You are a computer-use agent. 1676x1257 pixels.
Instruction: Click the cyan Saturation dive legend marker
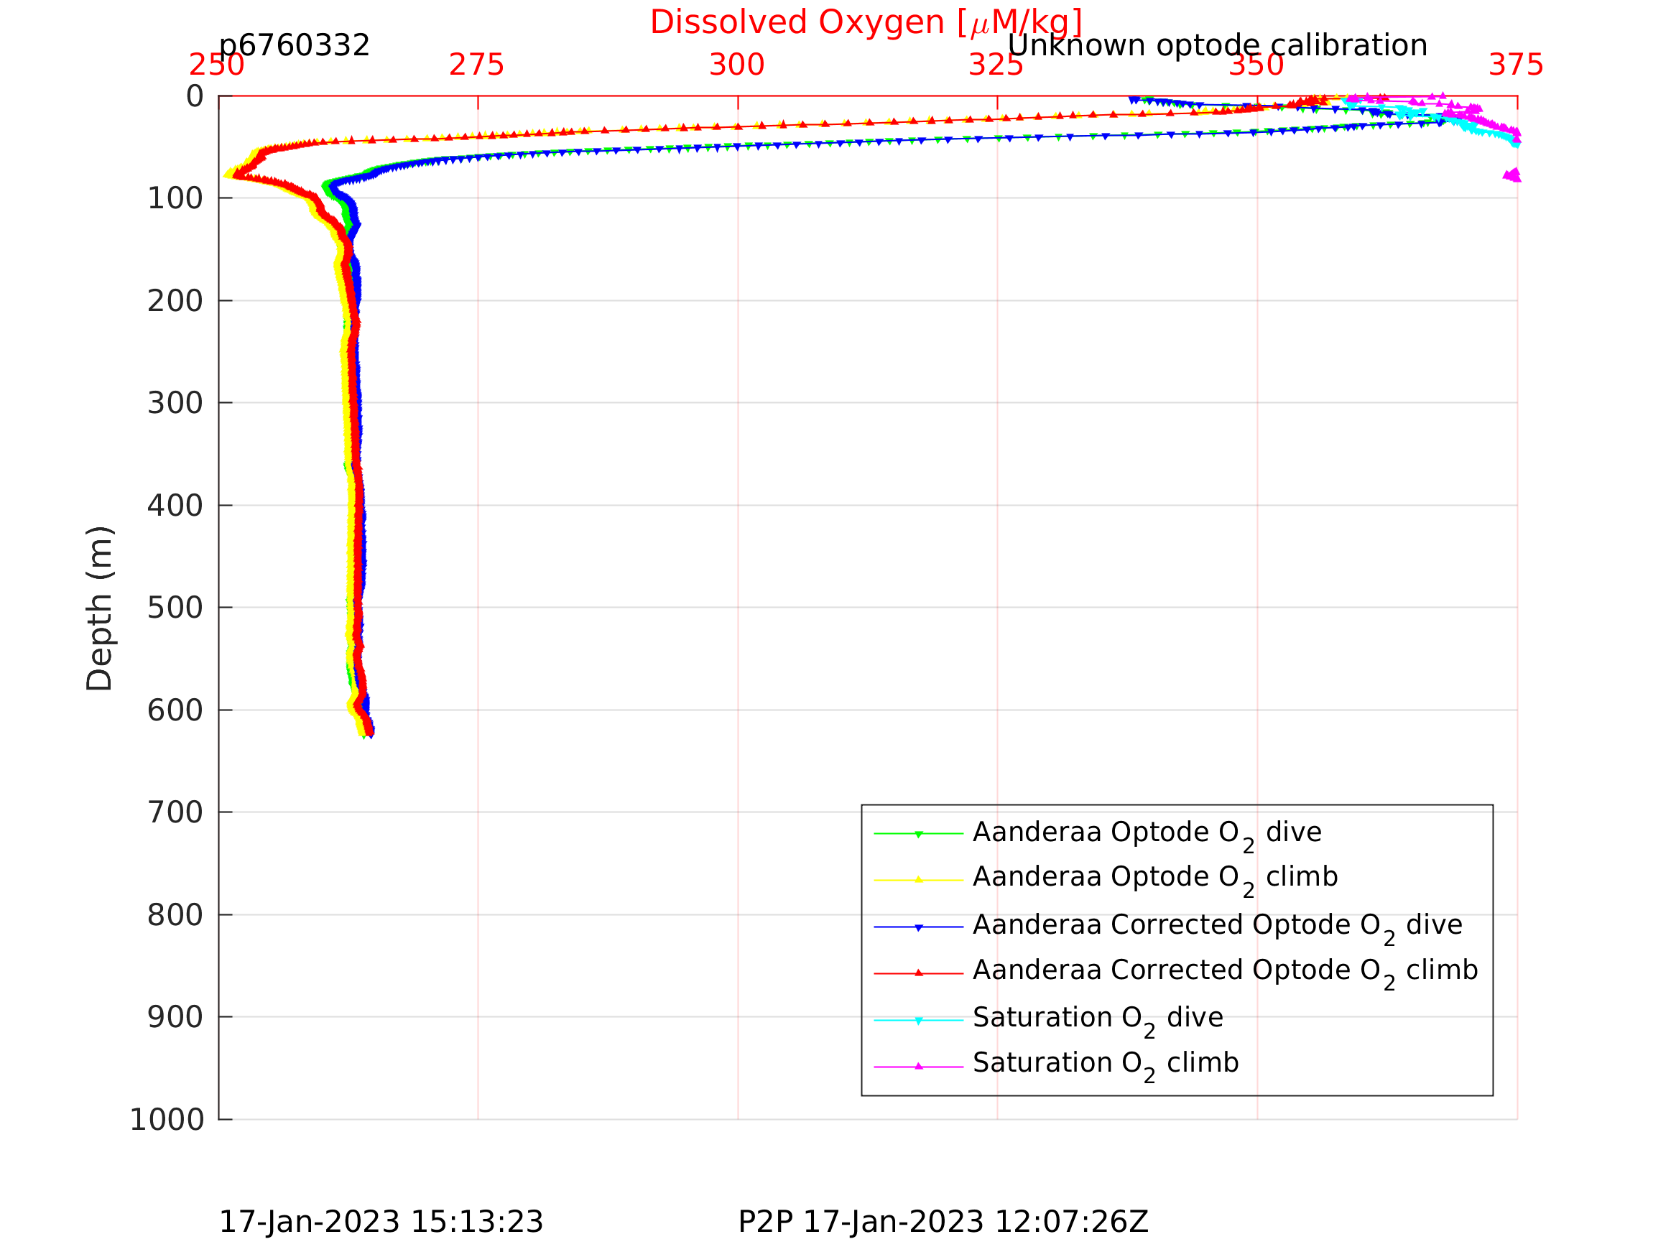(918, 1021)
